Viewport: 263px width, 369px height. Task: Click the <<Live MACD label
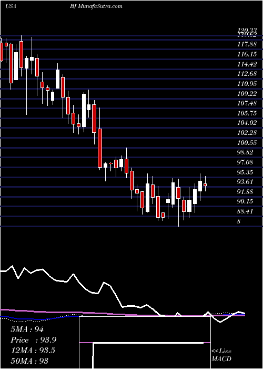(x=221, y=355)
